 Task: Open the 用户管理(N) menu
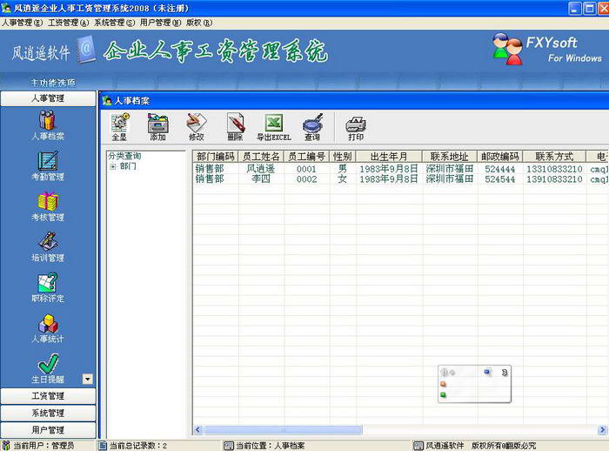[160, 23]
